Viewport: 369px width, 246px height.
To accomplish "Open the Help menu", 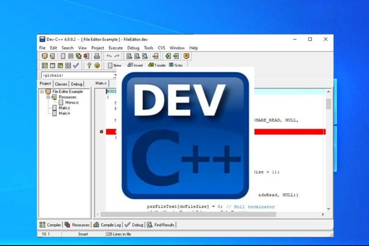I will pos(193,48).
